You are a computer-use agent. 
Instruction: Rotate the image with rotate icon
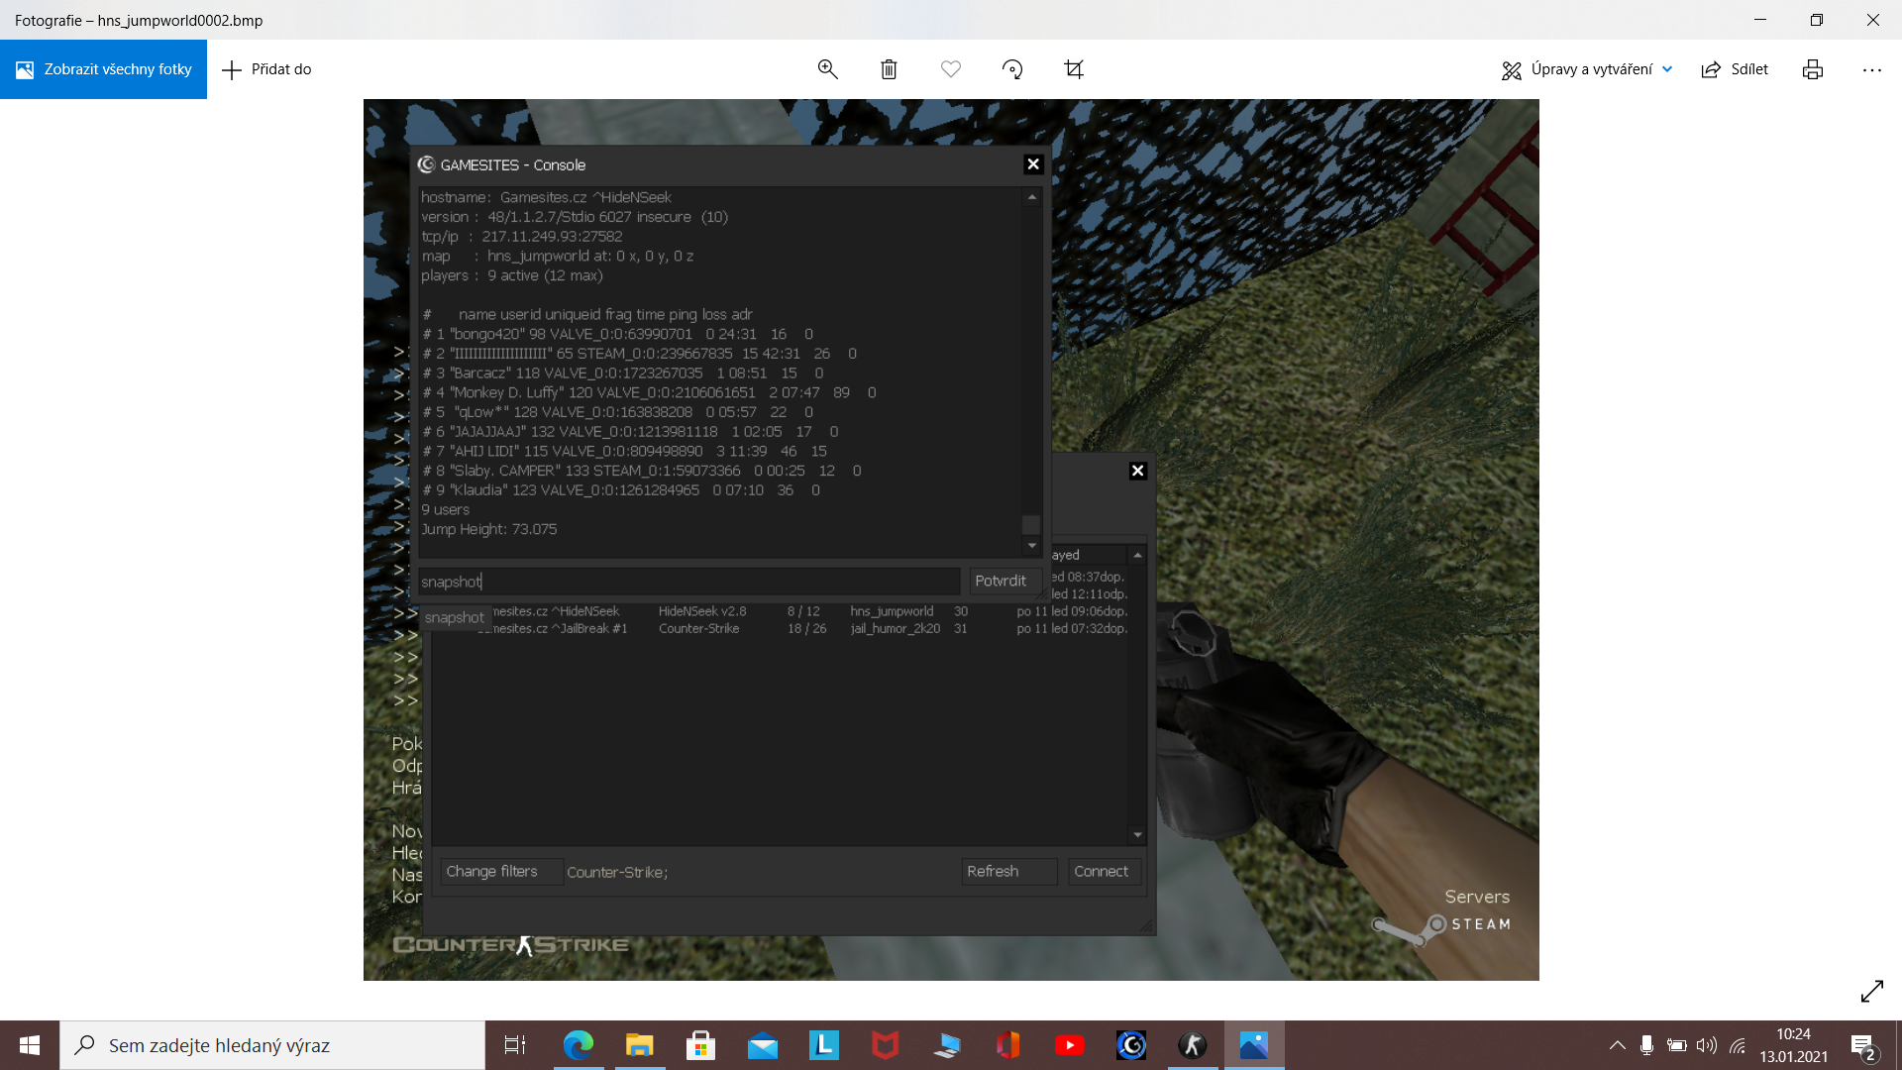coord(1011,69)
